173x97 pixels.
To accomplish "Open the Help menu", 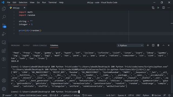I will [x=61, y=2].
